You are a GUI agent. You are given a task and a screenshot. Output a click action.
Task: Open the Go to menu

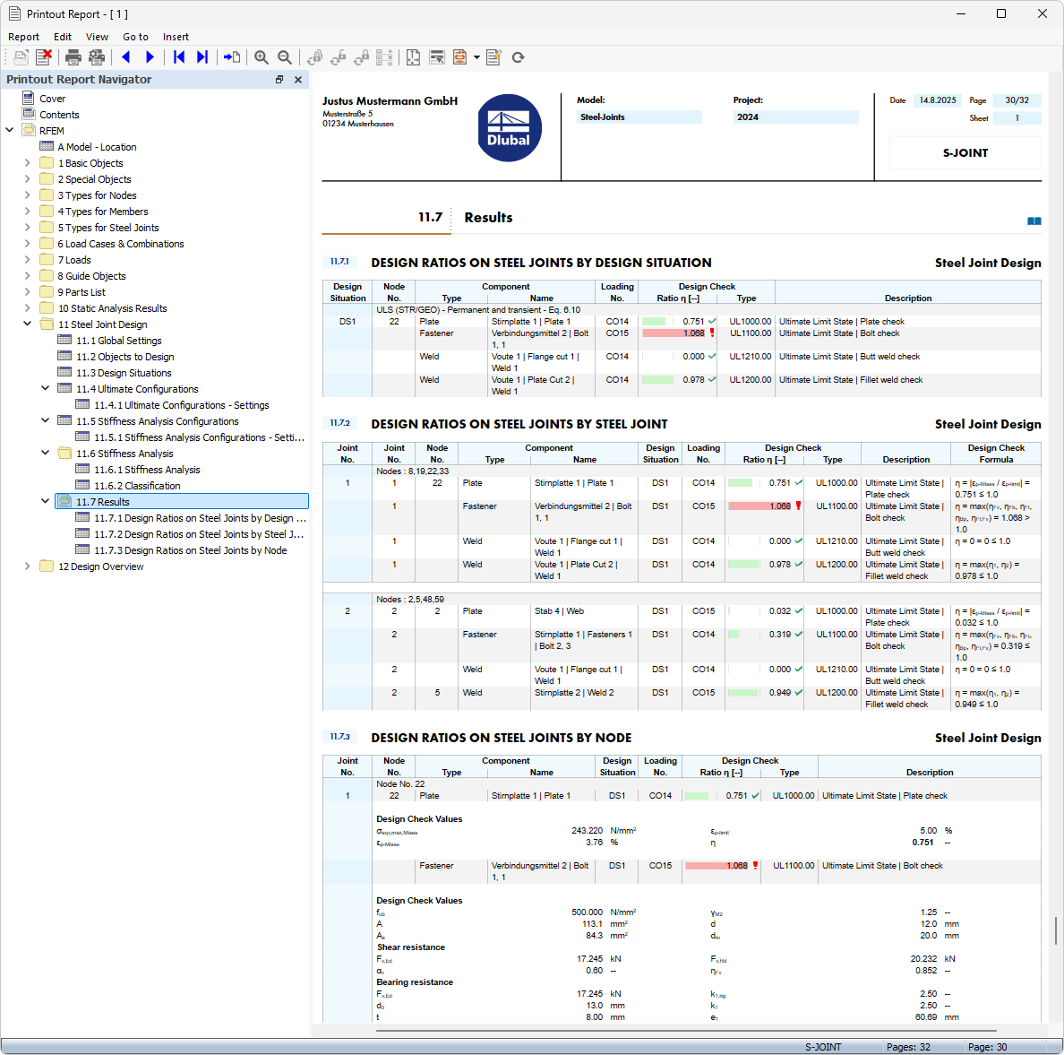point(136,37)
